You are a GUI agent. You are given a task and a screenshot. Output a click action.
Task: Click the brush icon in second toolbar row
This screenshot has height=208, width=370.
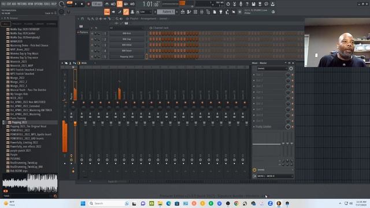[x=120, y=12]
